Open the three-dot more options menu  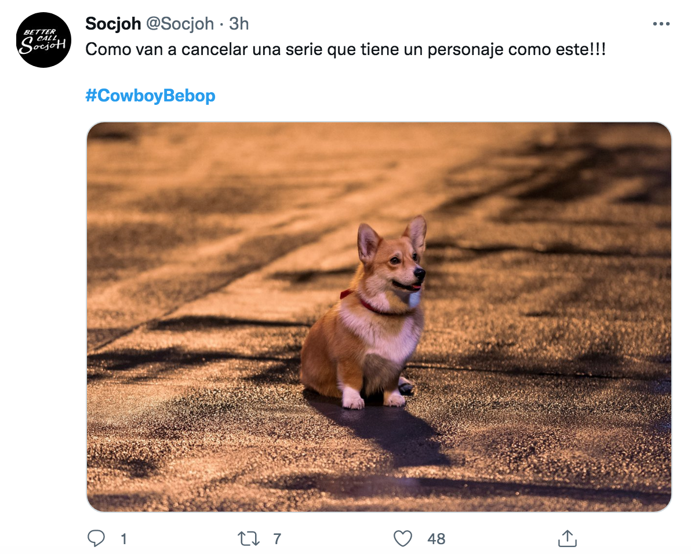click(x=661, y=24)
